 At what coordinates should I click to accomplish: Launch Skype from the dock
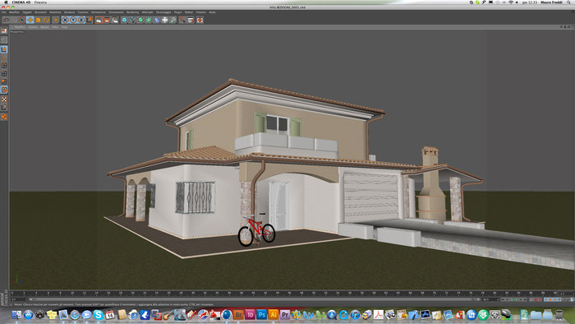click(98, 314)
